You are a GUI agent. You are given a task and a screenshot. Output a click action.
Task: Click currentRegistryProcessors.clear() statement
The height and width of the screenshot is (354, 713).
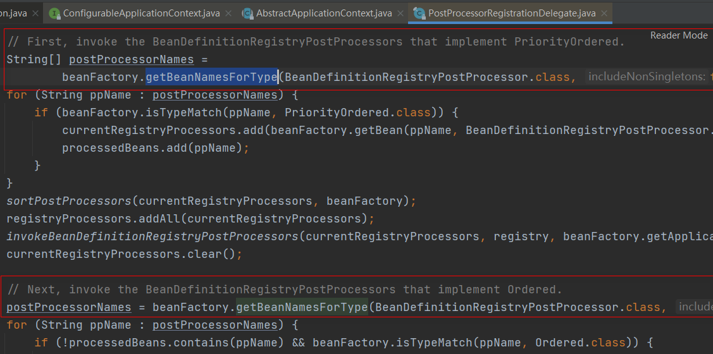point(124,254)
